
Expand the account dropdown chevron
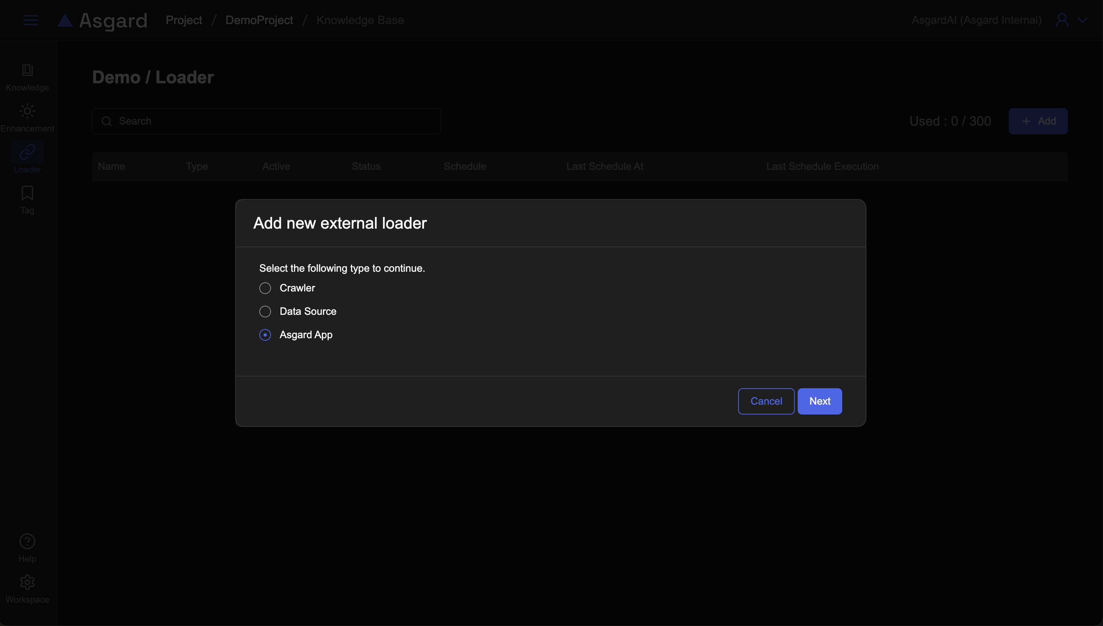coord(1083,20)
